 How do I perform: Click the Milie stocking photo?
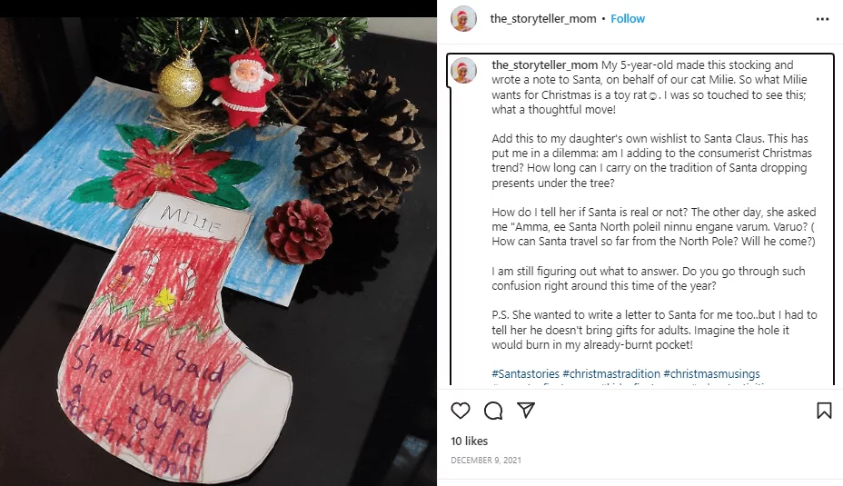pos(218,252)
